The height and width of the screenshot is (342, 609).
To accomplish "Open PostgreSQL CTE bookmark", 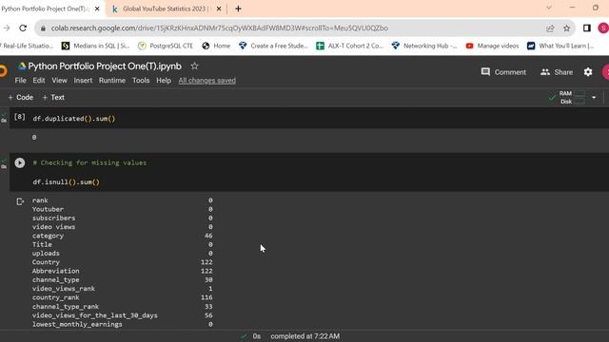I will [x=166, y=46].
